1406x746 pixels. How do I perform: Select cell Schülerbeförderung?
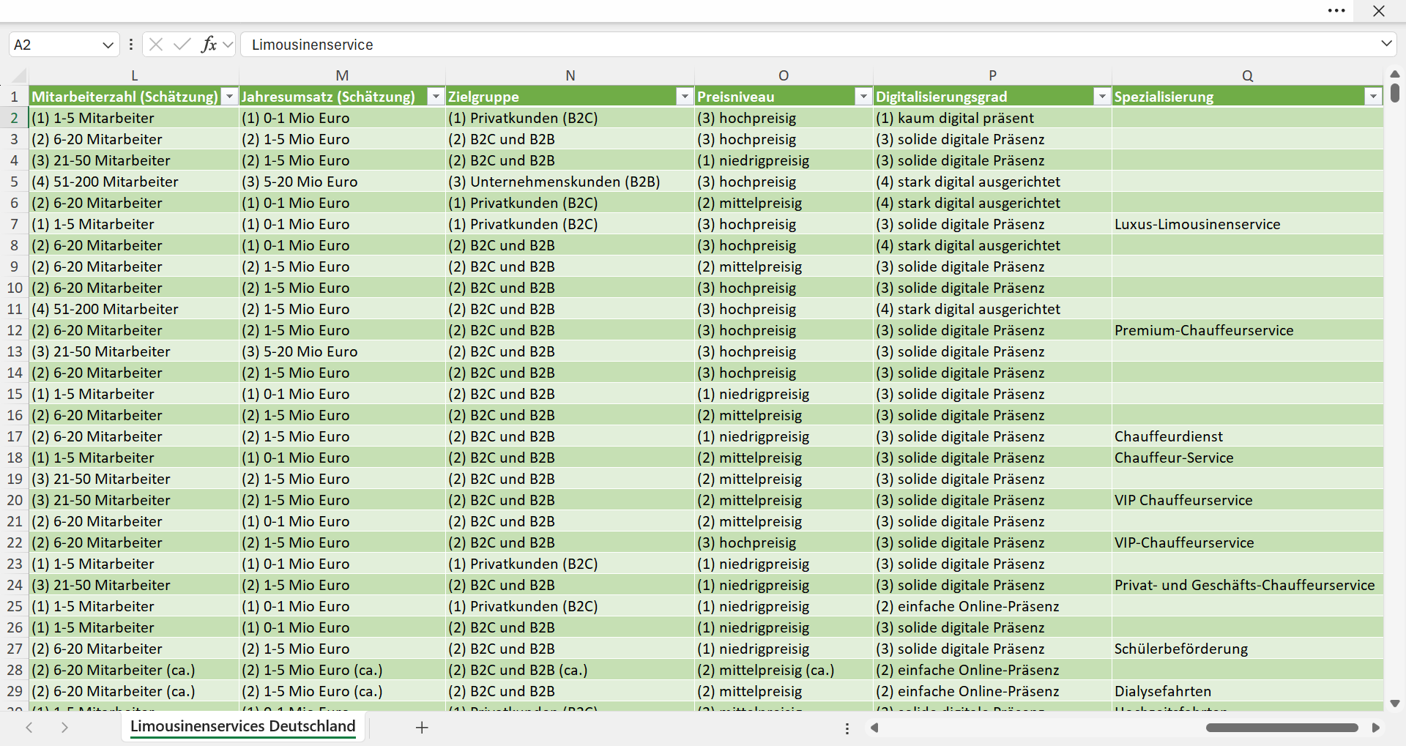tap(1247, 649)
